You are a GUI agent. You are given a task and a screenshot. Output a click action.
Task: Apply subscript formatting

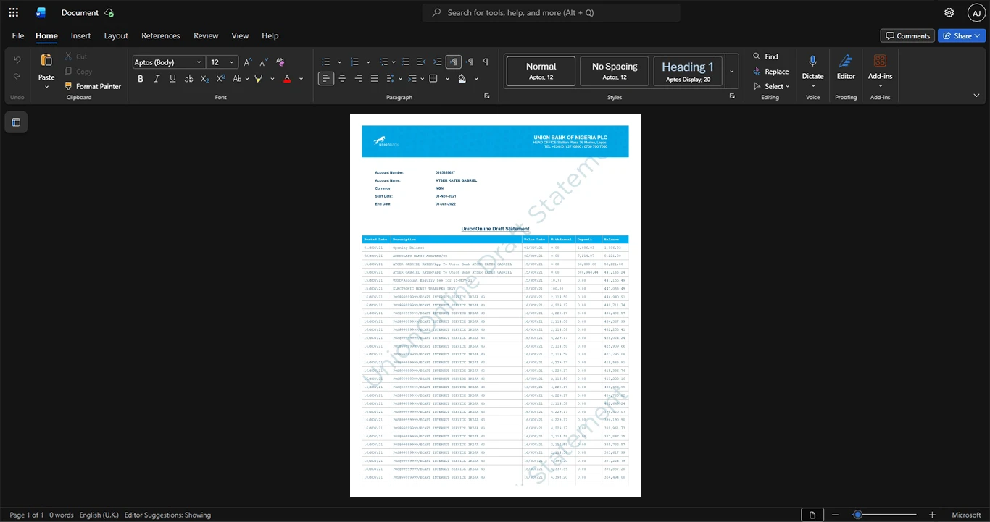pos(204,78)
